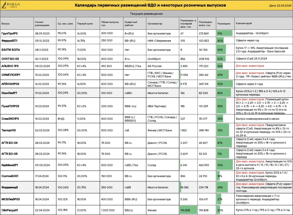Click the 'Первый купон' column header
Image resolution: width=293 pixels, height=215 pixels.
click(x=83, y=24)
